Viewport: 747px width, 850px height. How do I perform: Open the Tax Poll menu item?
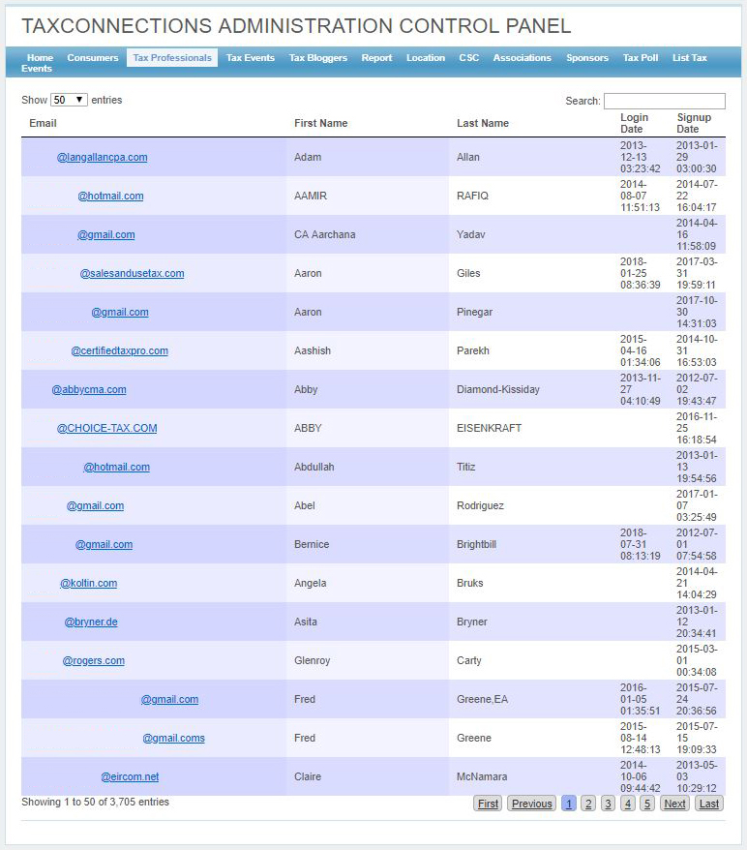(x=641, y=57)
